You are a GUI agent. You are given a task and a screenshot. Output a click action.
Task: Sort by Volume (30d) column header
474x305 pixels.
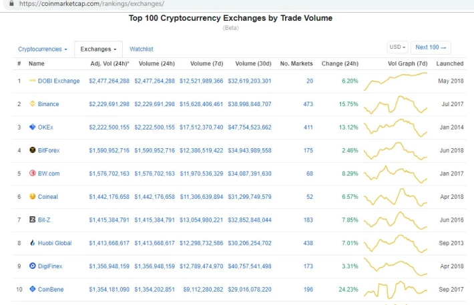click(x=253, y=63)
